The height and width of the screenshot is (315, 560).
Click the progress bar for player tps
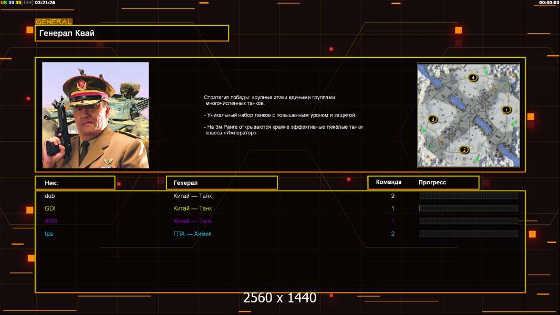469,234
